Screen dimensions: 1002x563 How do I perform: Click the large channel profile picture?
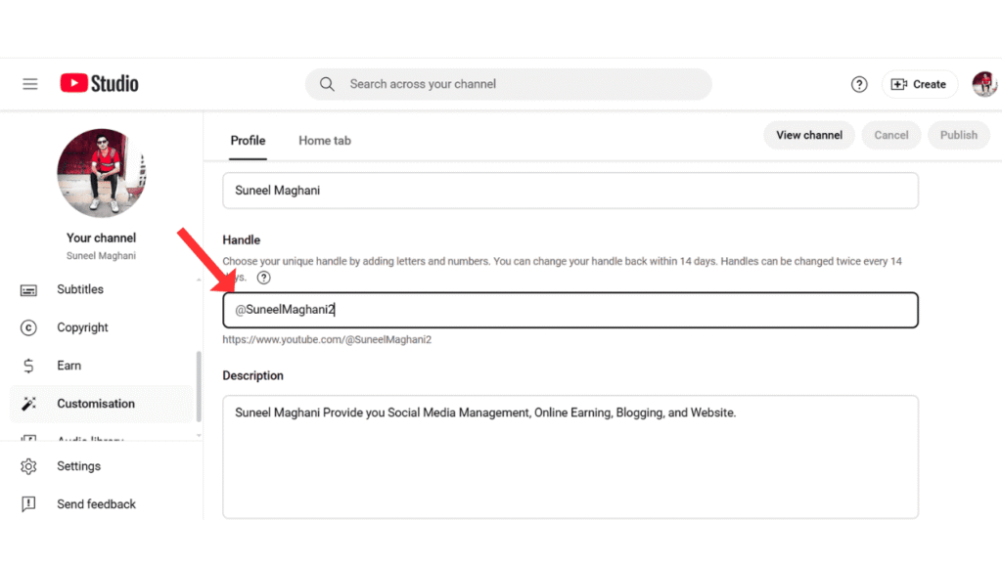click(101, 171)
